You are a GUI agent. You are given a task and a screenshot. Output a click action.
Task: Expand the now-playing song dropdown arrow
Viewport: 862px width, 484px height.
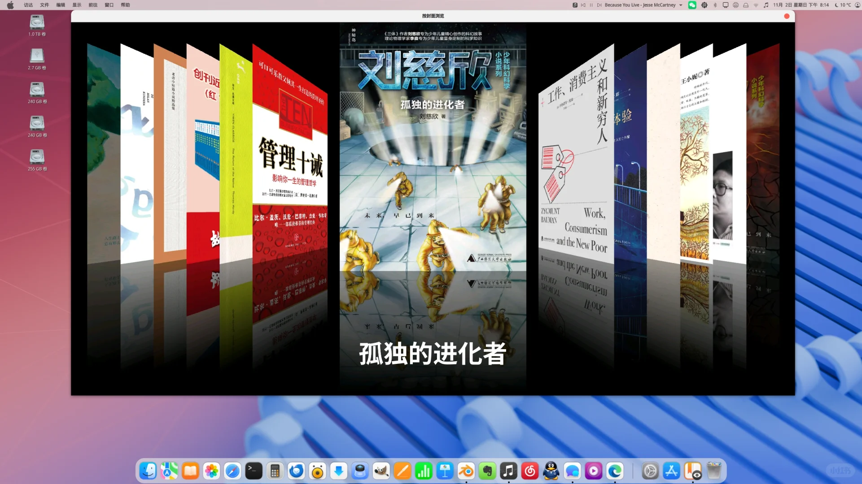681,5
